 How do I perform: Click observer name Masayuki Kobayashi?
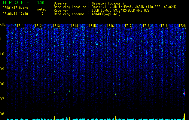pos(108,3)
